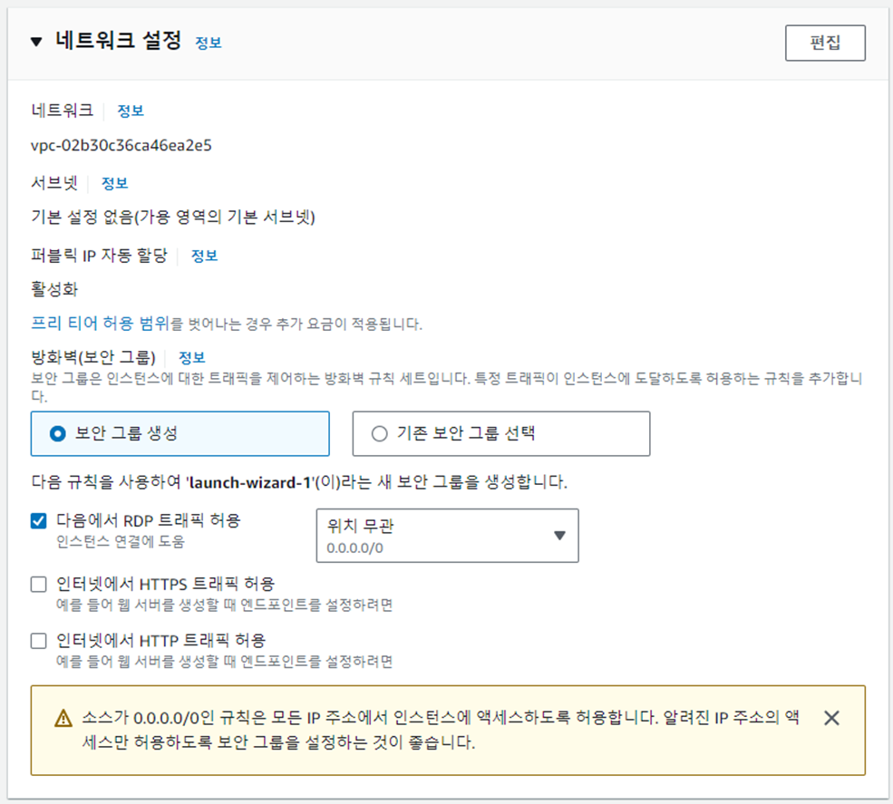Open the 정보 link next to 방화벽(보안 그룹)
893x804 pixels.
192,357
